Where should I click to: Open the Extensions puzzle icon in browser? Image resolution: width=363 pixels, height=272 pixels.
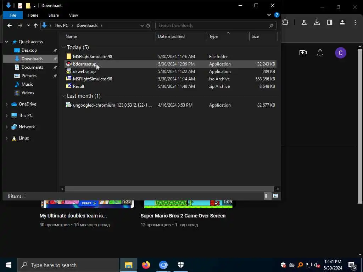click(x=285, y=22)
